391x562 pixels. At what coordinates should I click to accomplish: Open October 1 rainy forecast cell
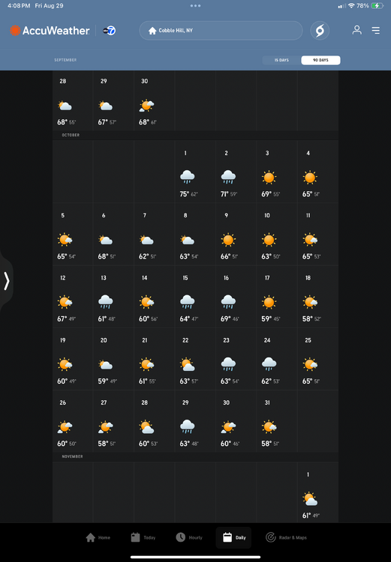(195, 172)
